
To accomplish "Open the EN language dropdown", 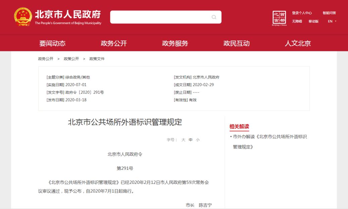I will click(332, 21).
